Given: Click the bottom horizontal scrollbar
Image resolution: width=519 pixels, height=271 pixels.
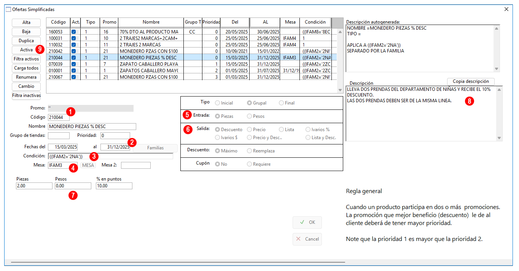Looking at the screenshot, I should tap(178, 262).
